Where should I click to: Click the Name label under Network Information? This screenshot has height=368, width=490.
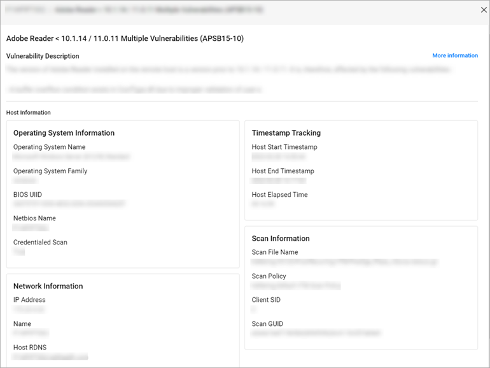click(x=22, y=324)
